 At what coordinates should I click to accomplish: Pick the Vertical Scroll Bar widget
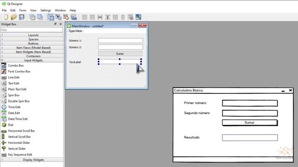pyautogui.click(x=19, y=137)
